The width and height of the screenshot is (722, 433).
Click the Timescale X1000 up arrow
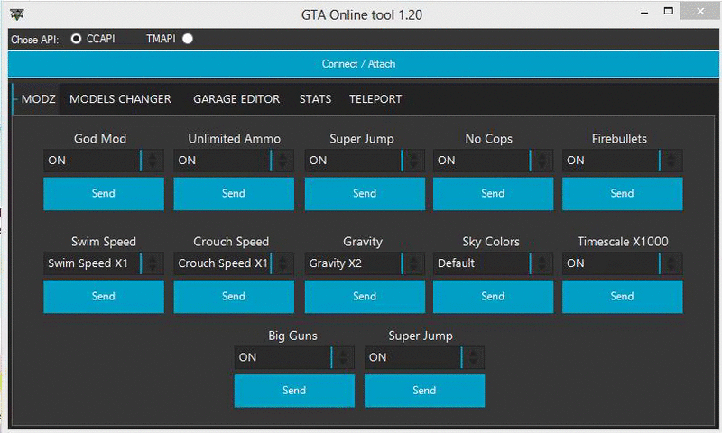pyautogui.click(x=671, y=259)
